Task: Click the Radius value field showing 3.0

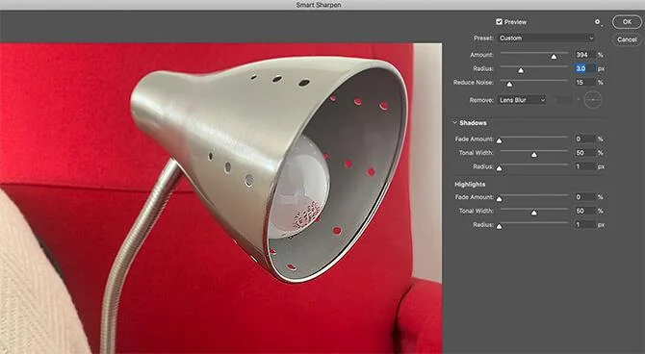Action: 584,68
